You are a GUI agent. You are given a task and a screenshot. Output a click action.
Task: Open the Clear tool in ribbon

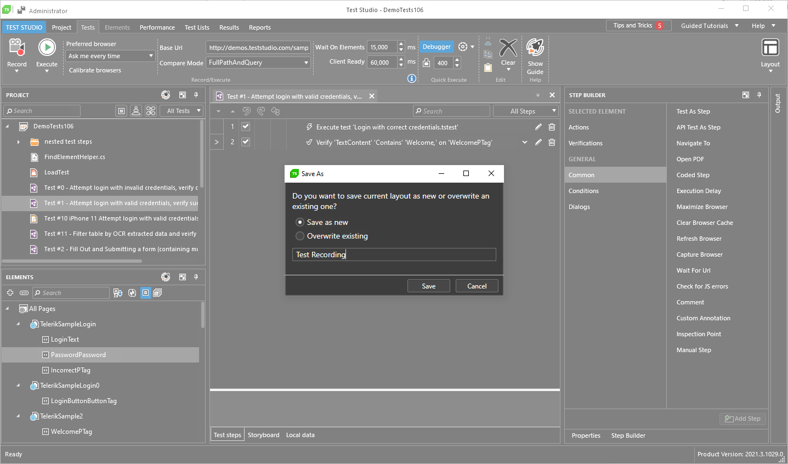(508, 48)
